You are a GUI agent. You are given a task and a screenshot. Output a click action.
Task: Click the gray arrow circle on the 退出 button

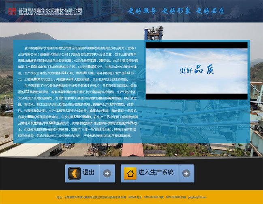[107, 174]
